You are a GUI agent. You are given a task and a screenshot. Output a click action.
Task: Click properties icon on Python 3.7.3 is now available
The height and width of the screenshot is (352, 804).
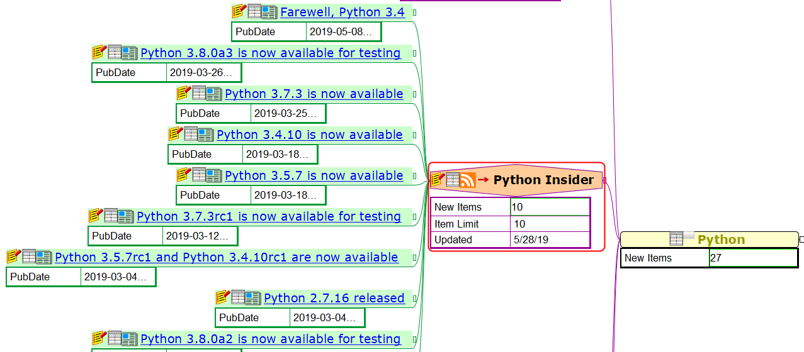[199, 92]
